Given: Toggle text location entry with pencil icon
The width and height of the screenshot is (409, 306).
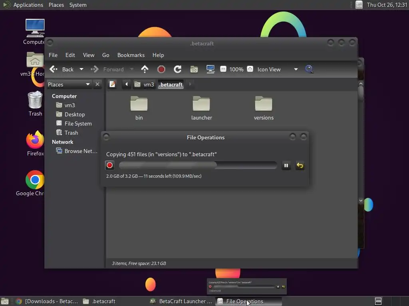Looking at the screenshot, I should click(x=112, y=84).
